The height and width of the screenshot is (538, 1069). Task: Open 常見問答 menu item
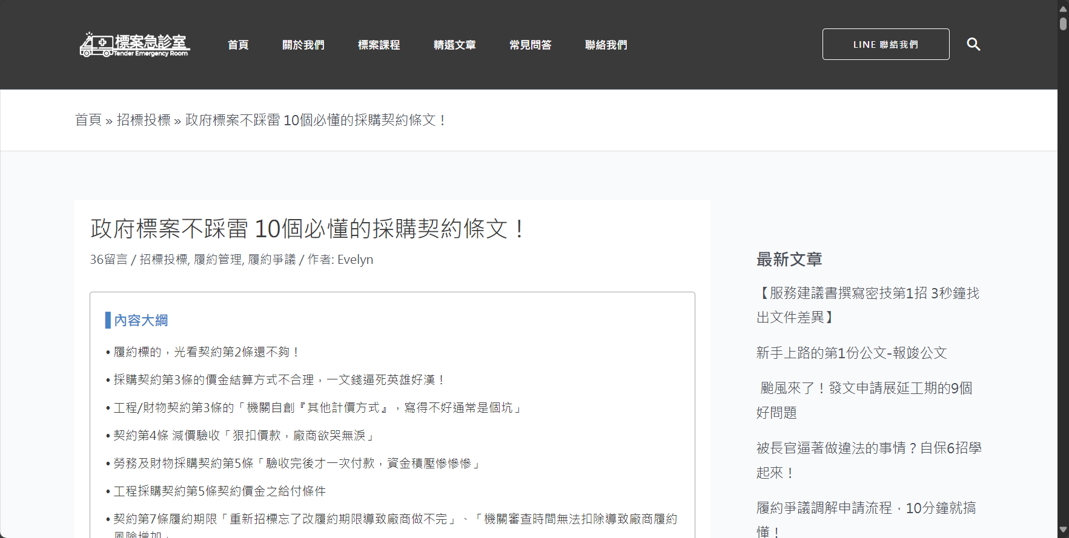531,45
